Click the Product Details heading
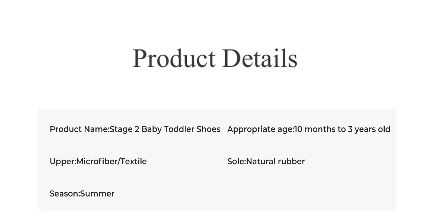Image resolution: width=434 pixels, height=223 pixels. click(215, 58)
